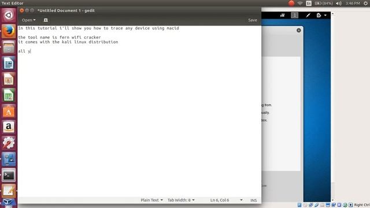Click the "Untitled Document 1 - gedit" title bar

coord(66,10)
